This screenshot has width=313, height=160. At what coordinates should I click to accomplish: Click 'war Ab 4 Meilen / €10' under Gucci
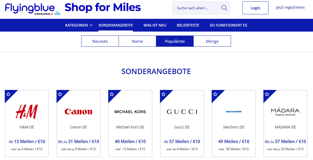(182, 149)
